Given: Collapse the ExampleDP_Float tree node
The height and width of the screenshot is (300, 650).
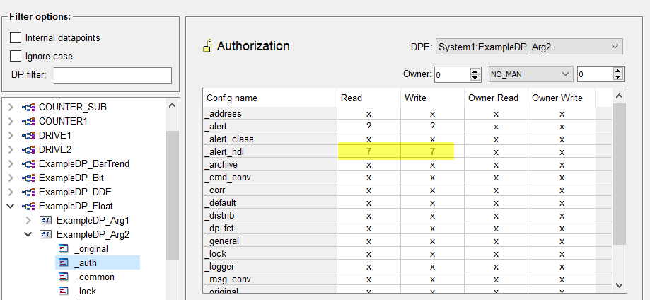Looking at the screenshot, I should [x=11, y=206].
